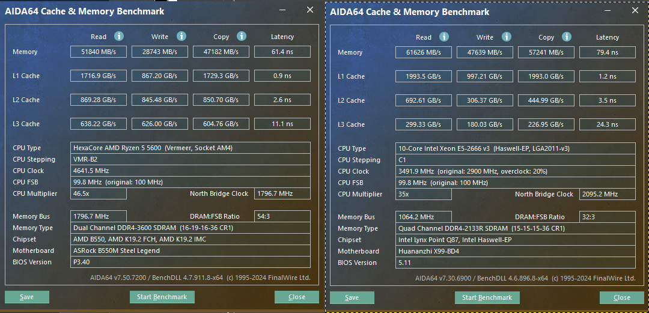Click the Read info icon in right window
The image size is (649, 313).
443,37
